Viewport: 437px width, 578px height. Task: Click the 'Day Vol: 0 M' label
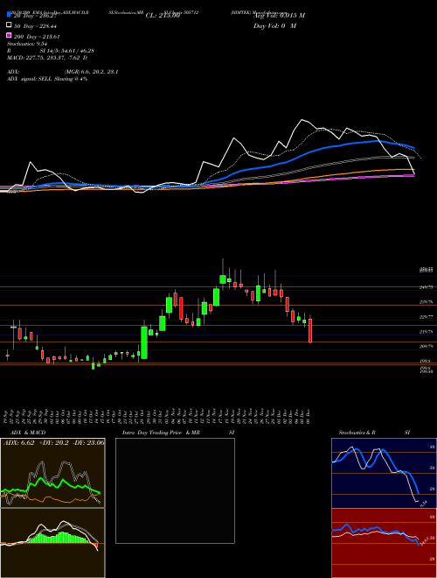274,25
